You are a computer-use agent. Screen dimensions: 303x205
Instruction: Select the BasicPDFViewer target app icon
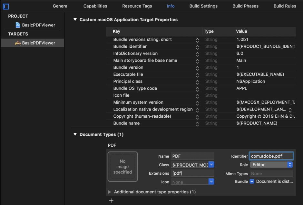(18, 43)
